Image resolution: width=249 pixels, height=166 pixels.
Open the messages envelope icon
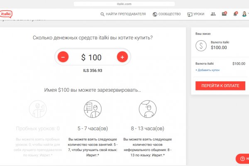[224, 14]
